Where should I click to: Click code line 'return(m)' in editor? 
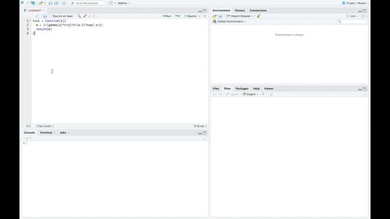[44, 29]
